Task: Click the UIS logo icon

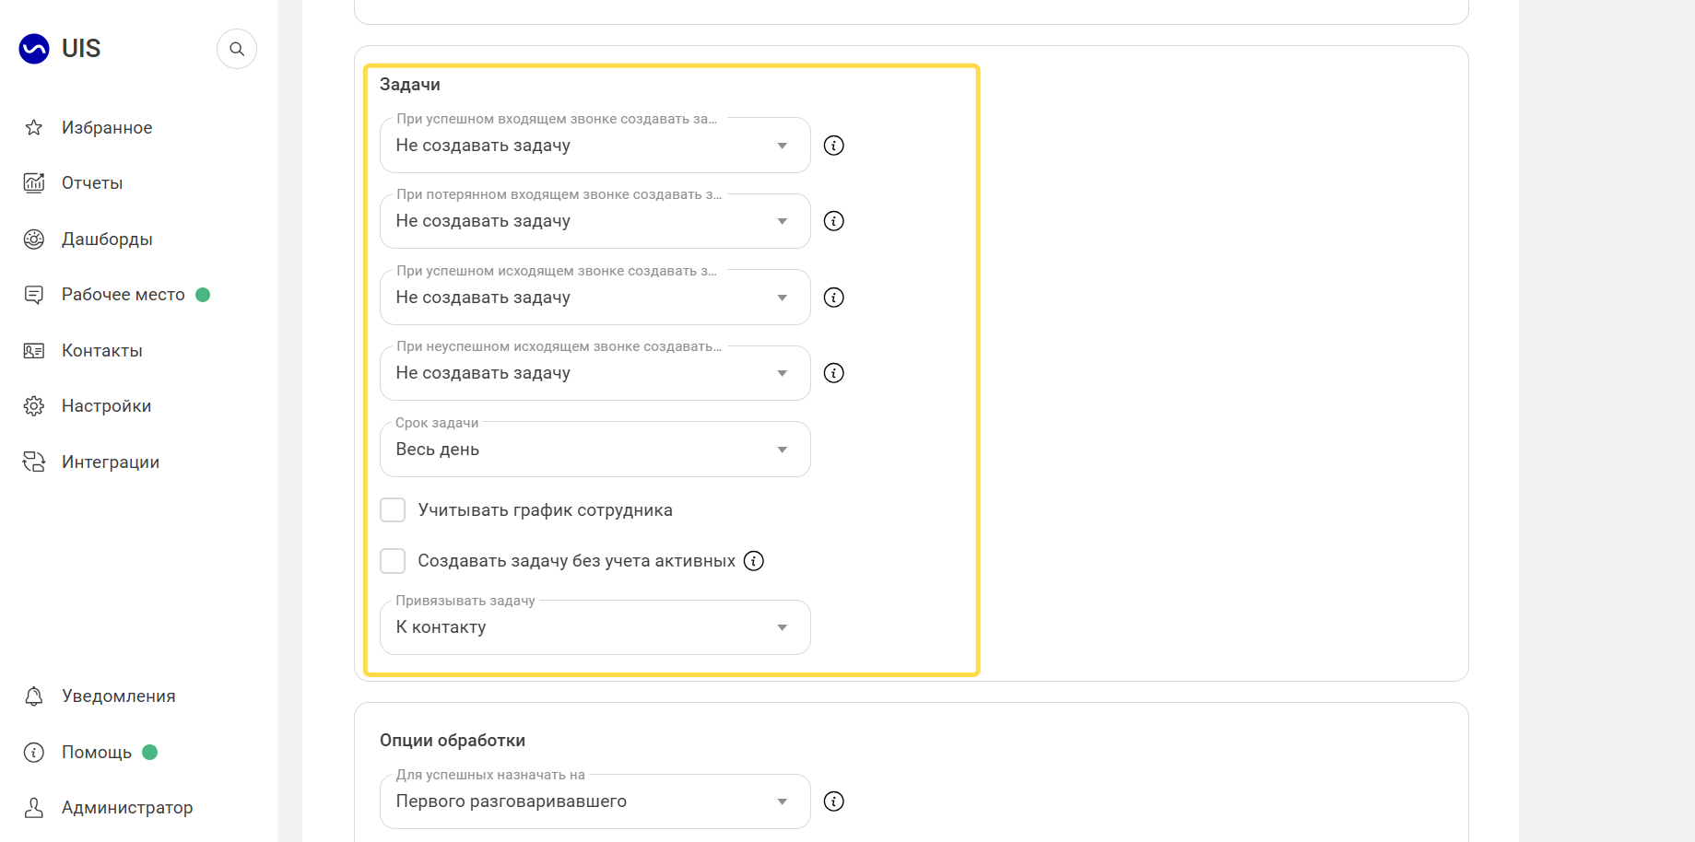Action: coord(34,49)
